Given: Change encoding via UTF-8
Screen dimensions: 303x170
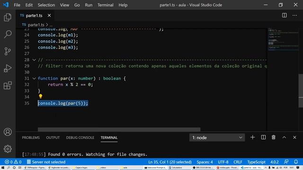Looking at the screenshot, I should pos(223,162).
